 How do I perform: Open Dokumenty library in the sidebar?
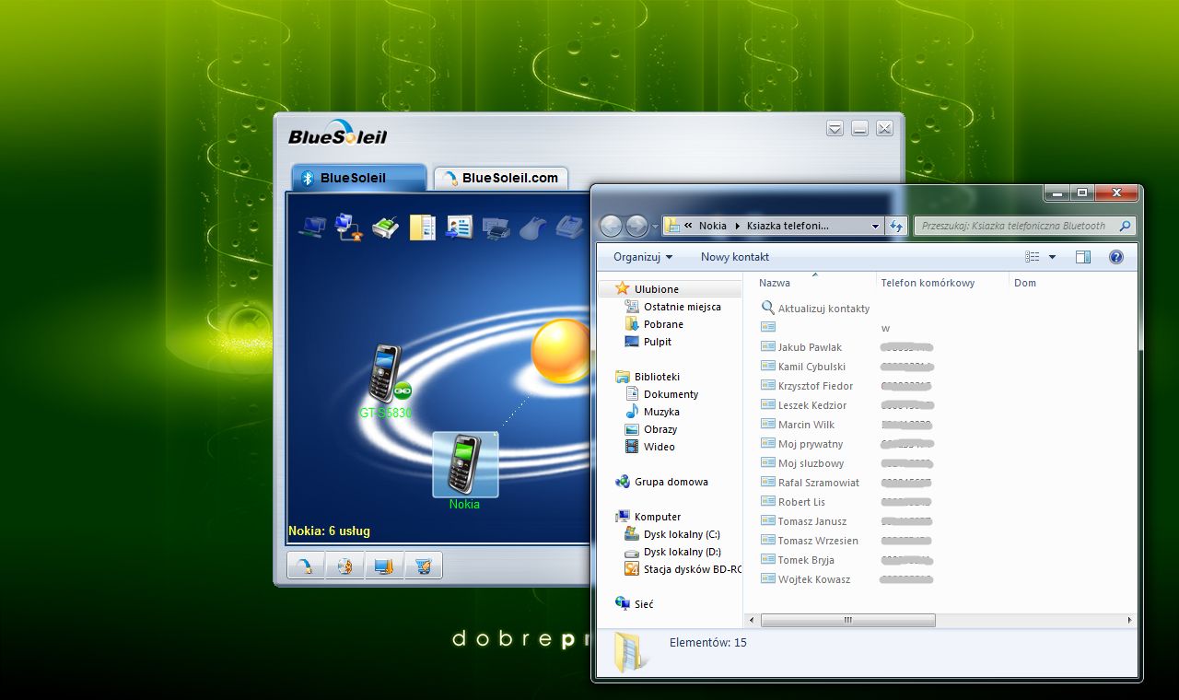point(671,394)
